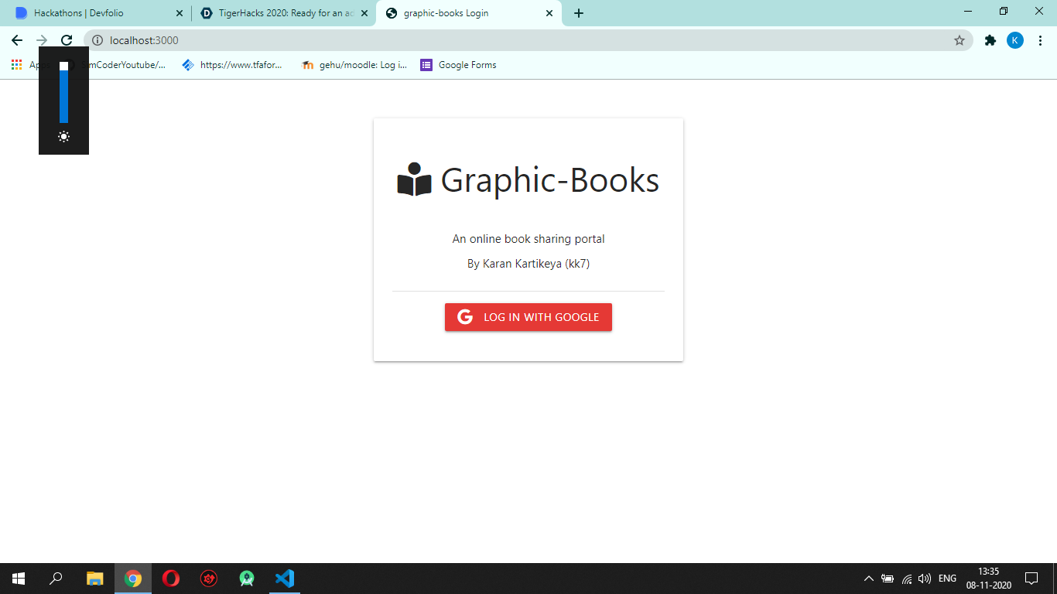Close the TigerHacks 2020 tab

(x=364, y=13)
